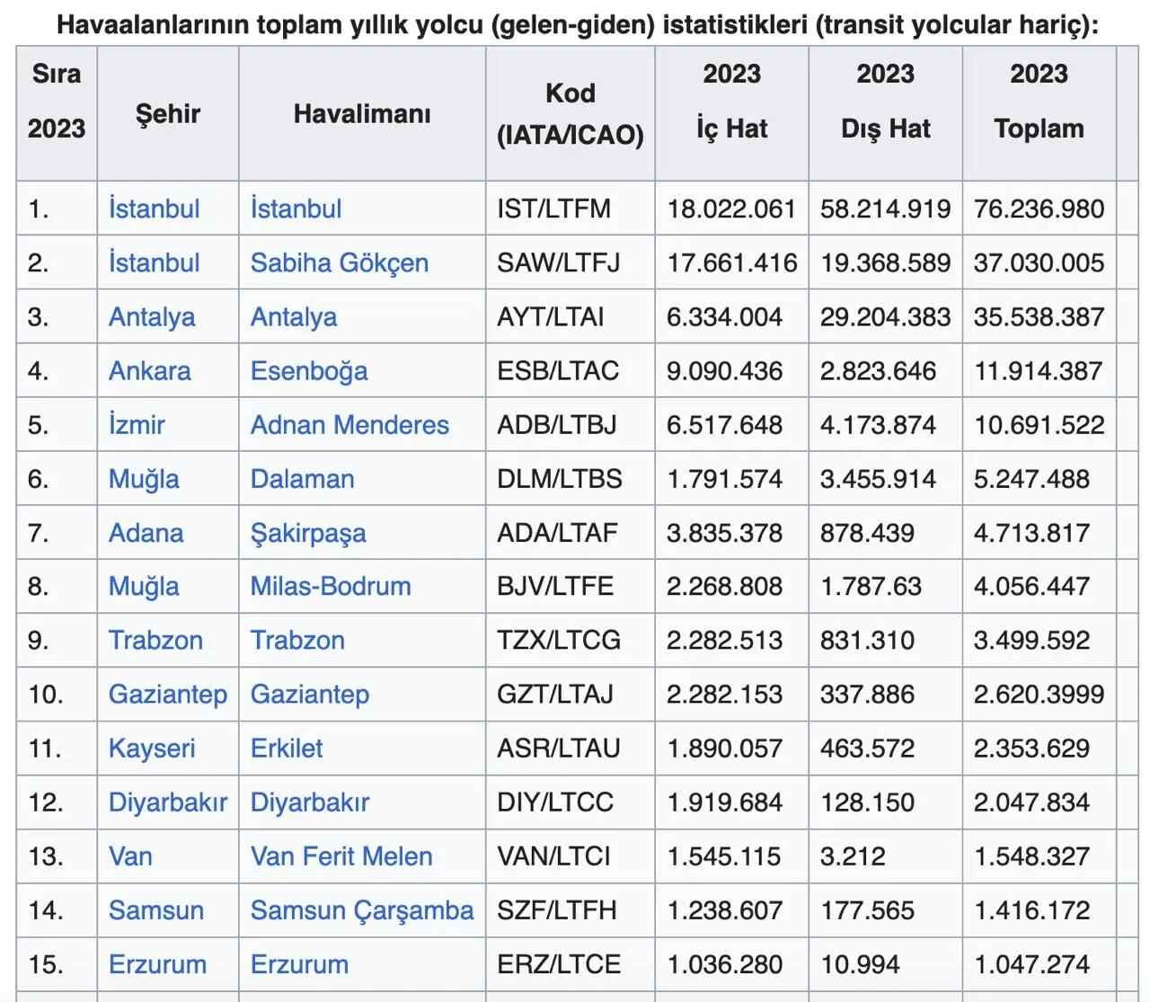Screen dimensions: 1150x1002
Task: Open the Ankara city link
Action: [x=149, y=370]
